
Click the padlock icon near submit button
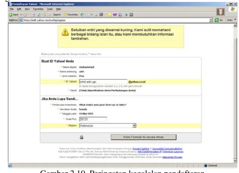pyautogui.click(x=82, y=137)
